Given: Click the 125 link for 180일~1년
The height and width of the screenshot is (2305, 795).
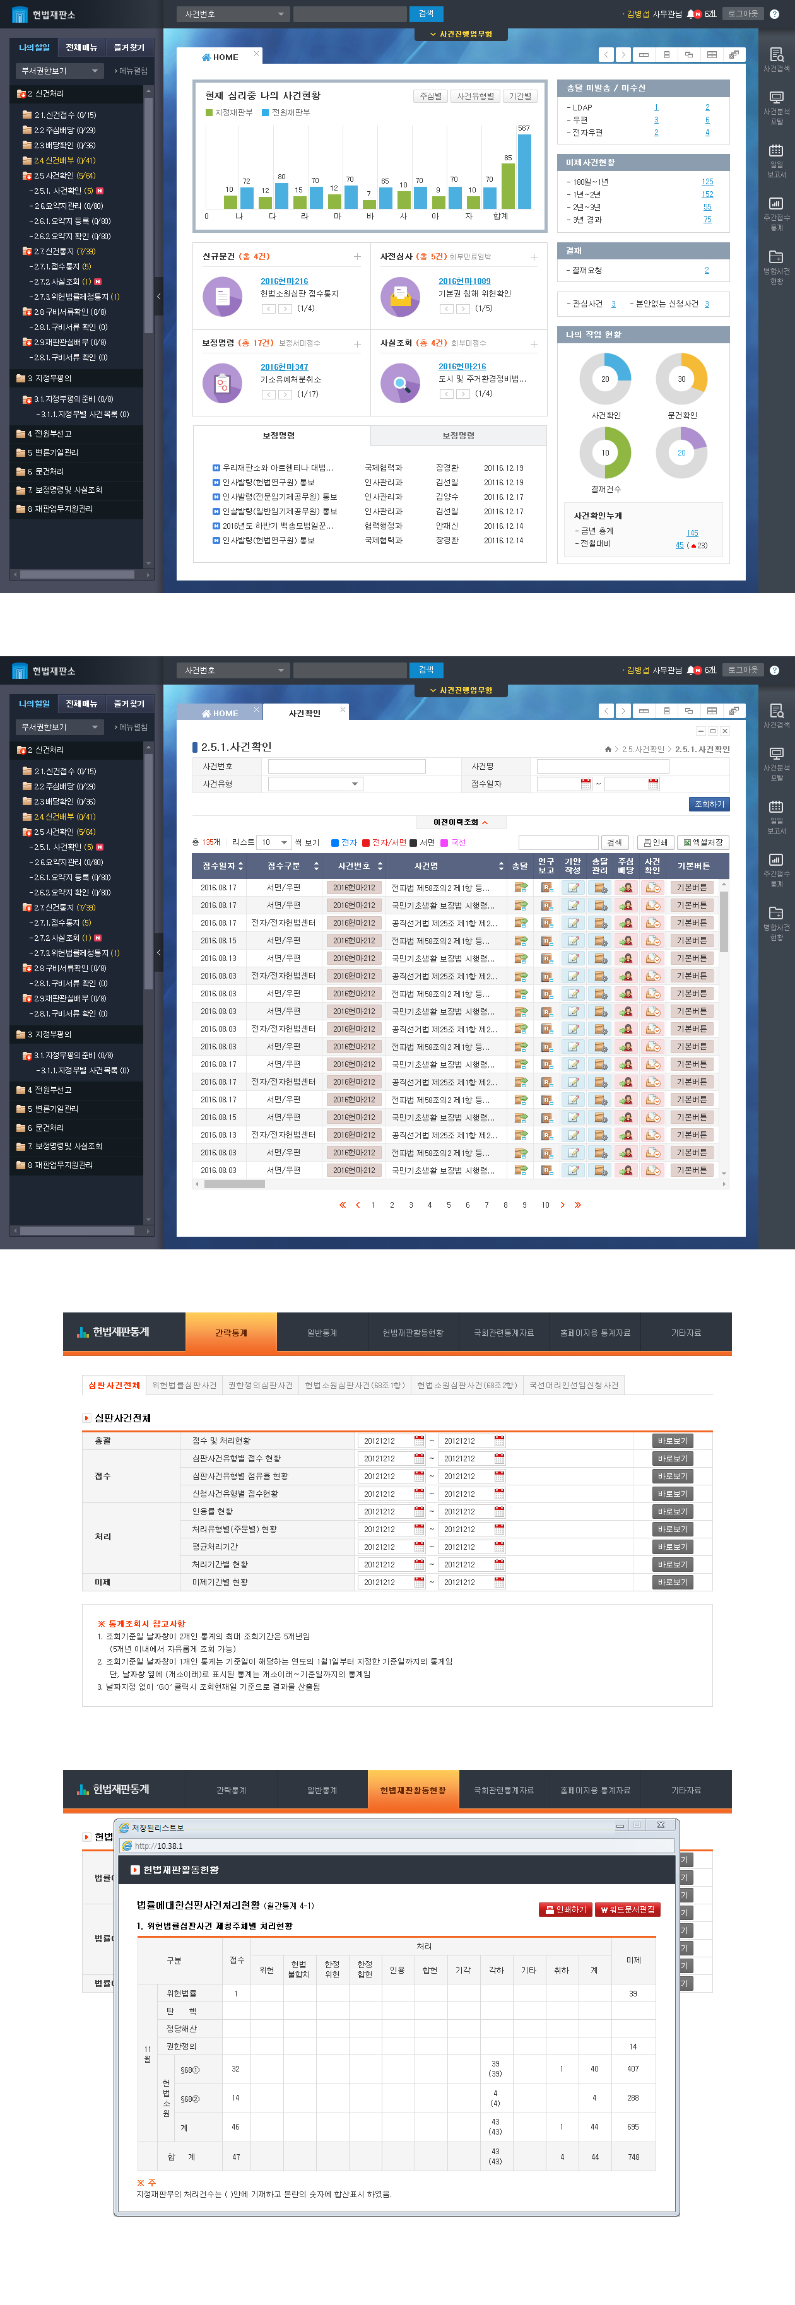Looking at the screenshot, I should [x=707, y=182].
